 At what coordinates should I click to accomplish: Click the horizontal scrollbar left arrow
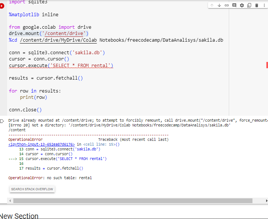tap(10, 201)
